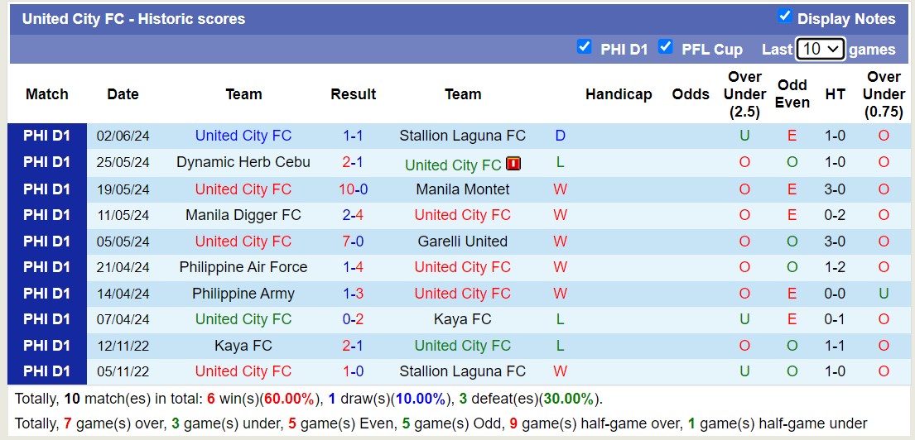915x440 pixels.
Task: Click the Philippine Army team link
Action: tap(243, 294)
